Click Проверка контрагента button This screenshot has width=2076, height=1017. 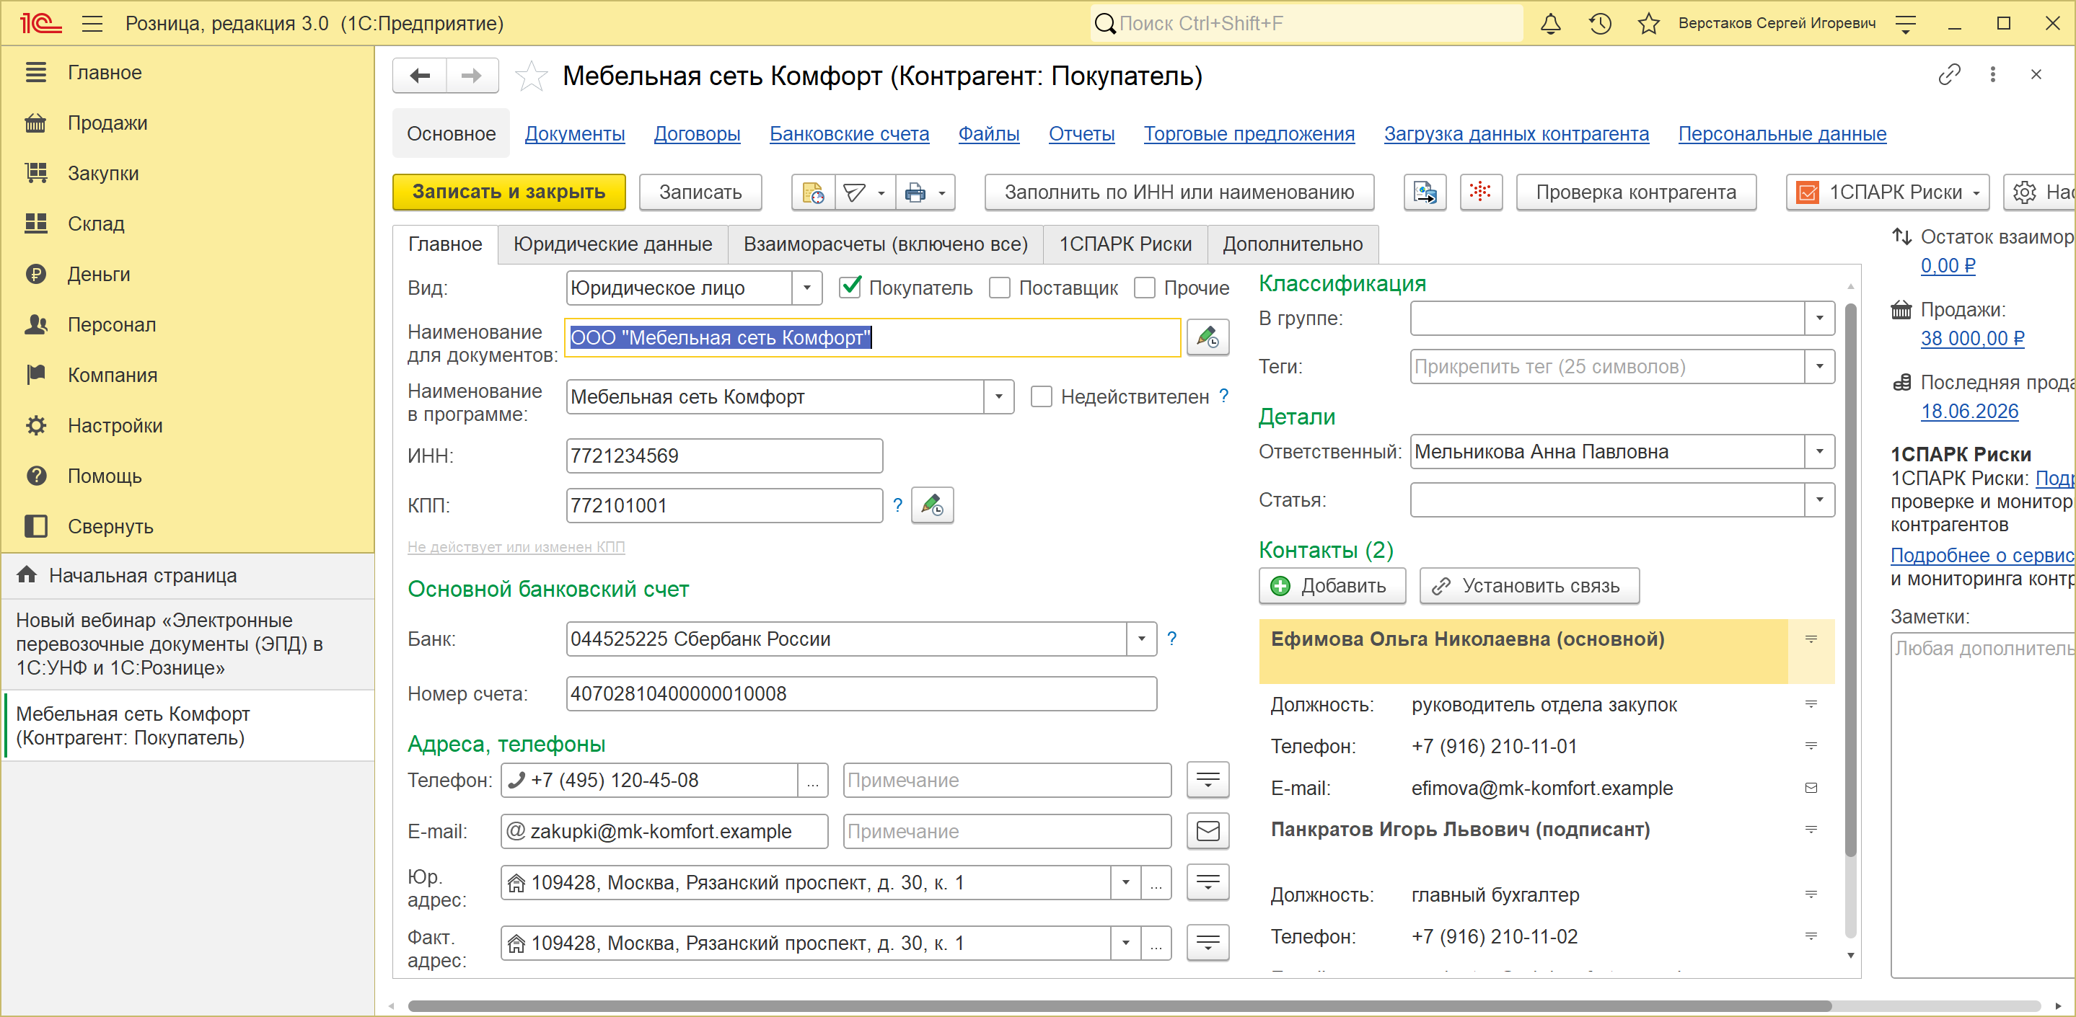(1636, 192)
